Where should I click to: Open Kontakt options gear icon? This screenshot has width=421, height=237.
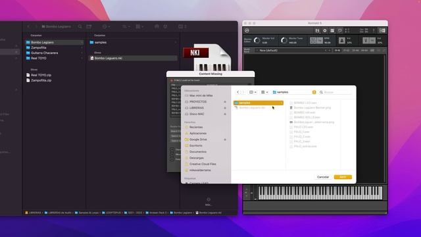pos(324,31)
